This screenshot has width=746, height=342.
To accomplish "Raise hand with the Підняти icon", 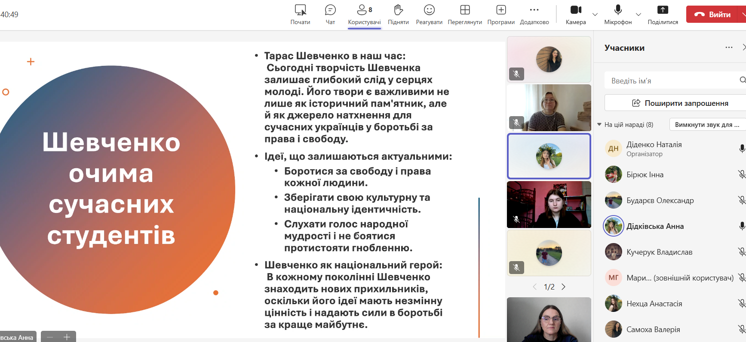I will tap(398, 15).
